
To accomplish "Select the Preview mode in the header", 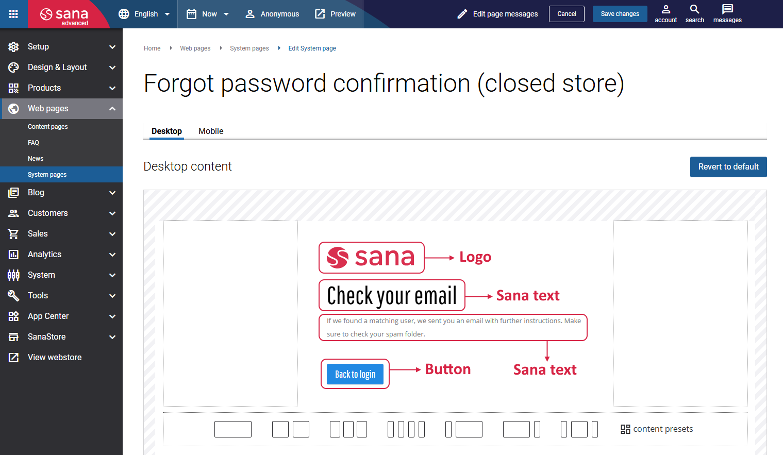I will pos(335,14).
